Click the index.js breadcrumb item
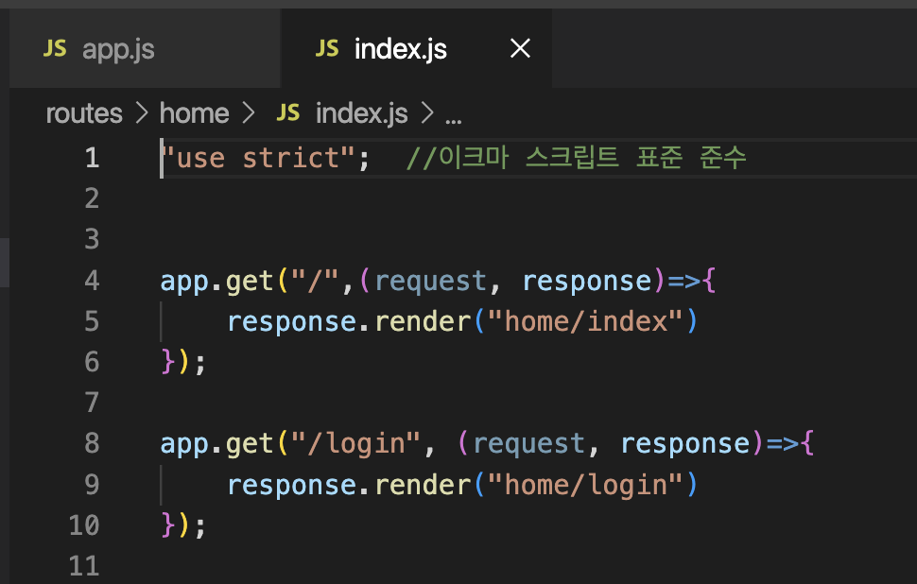This screenshot has height=584, width=917. [361, 113]
